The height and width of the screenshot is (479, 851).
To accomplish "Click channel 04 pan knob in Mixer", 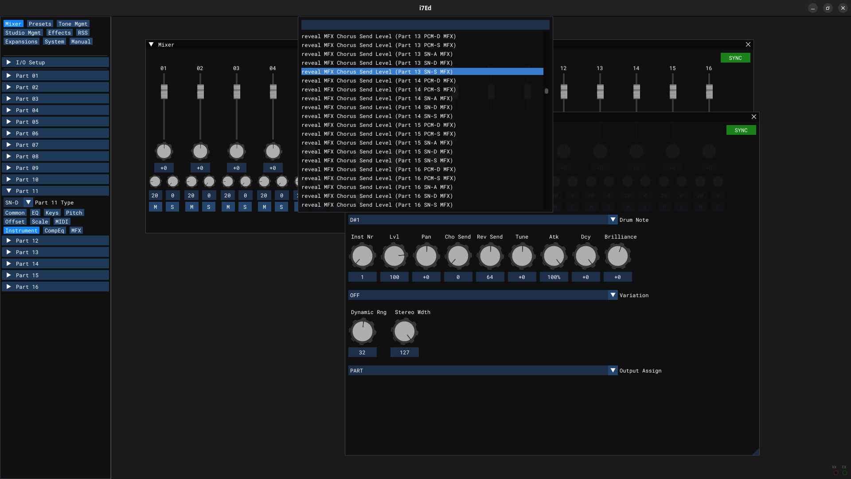I will pos(273,151).
